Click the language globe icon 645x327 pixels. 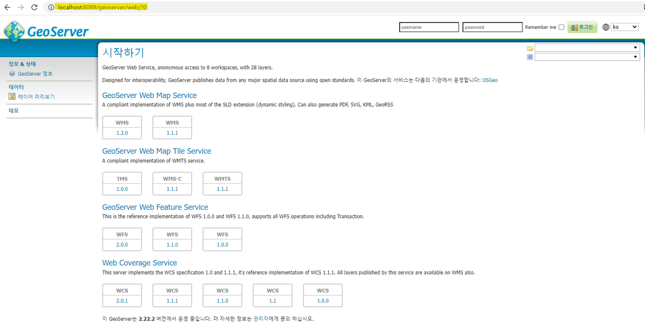click(x=606, y=27)
